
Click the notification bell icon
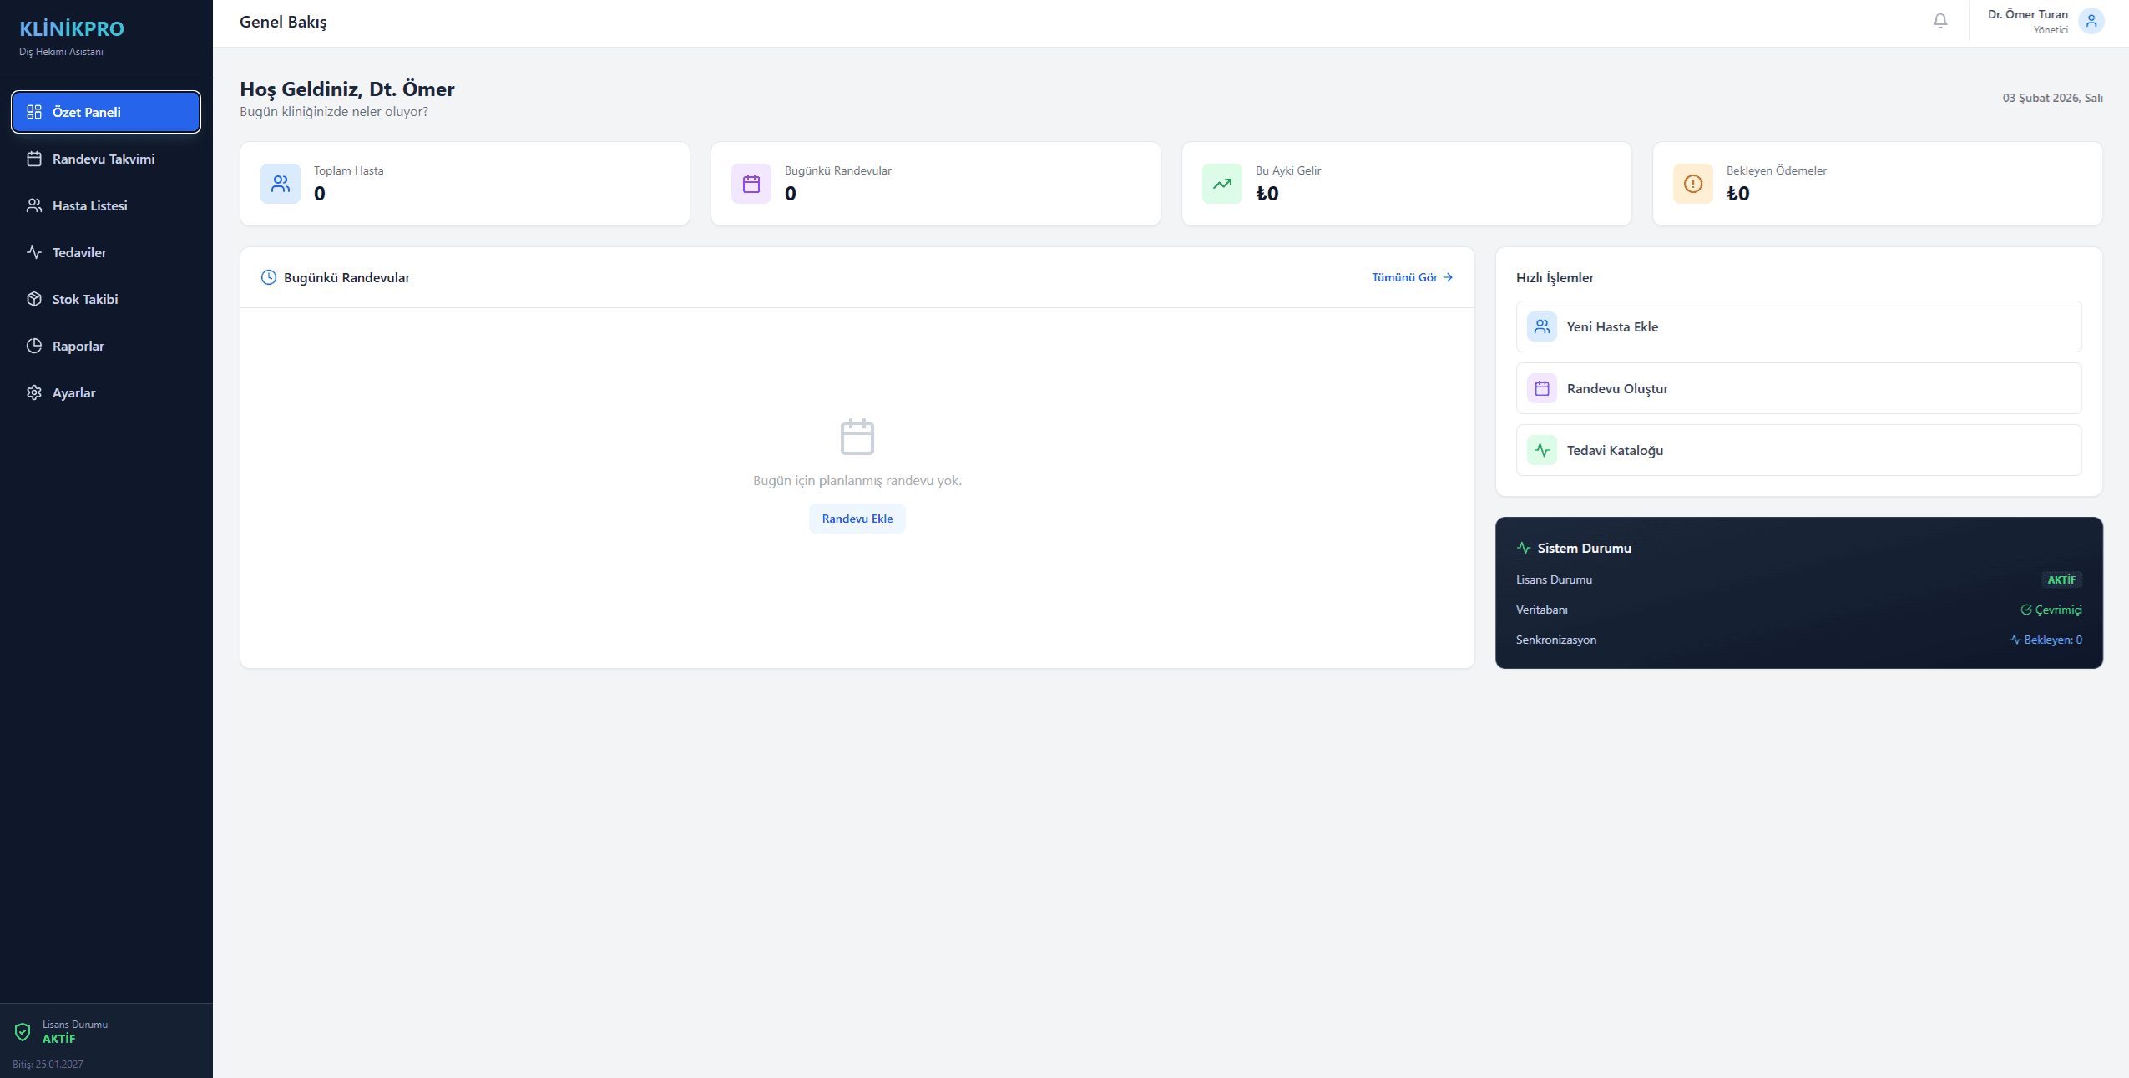pyautogui.click(x=1940, y=21)
